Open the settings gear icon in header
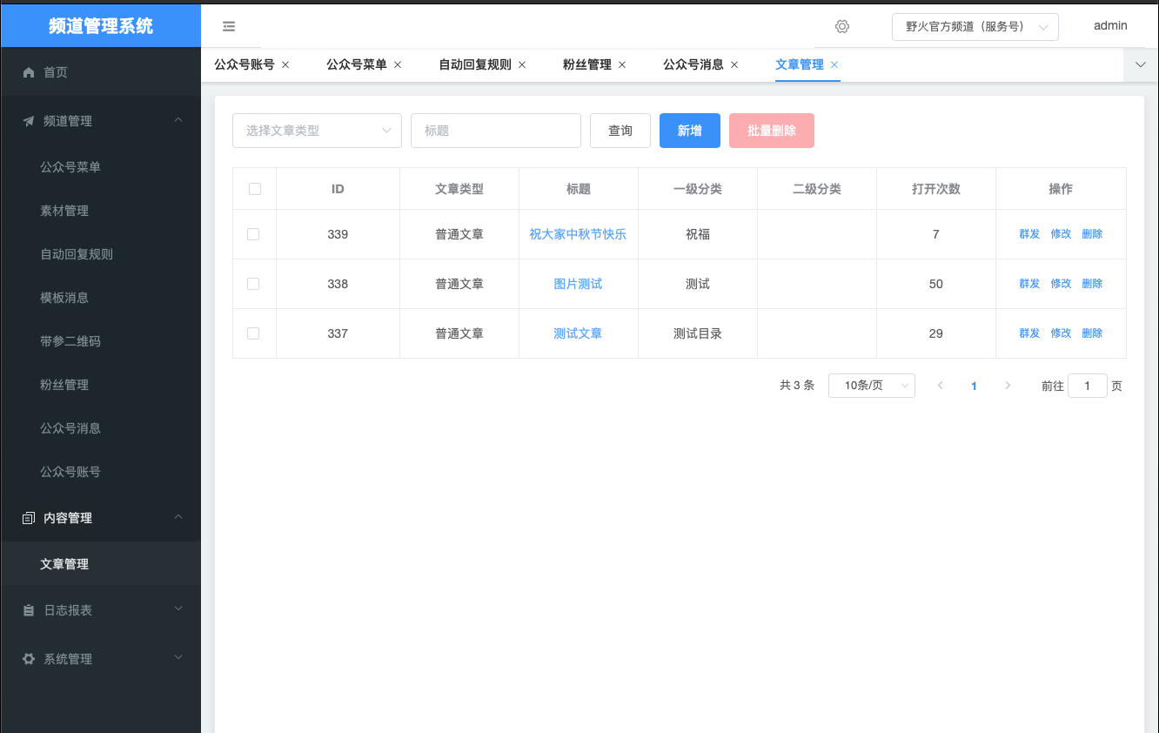Image resolution: width=1159 pixels, height=733 pixels. (x=841, y=27)
